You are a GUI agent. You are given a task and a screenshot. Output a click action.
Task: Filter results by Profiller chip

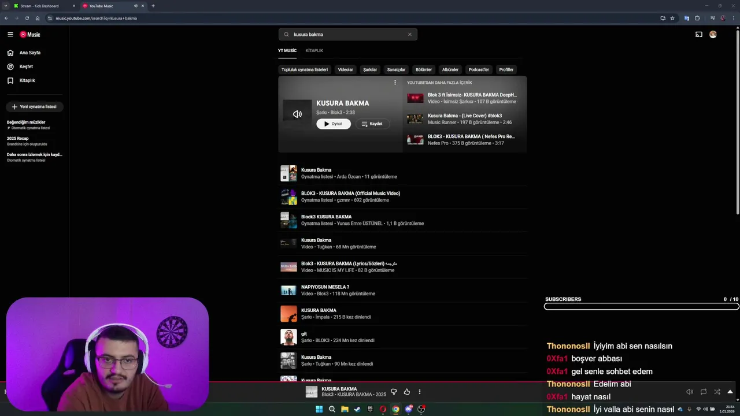pyautogui.click(x=506, y=69)
